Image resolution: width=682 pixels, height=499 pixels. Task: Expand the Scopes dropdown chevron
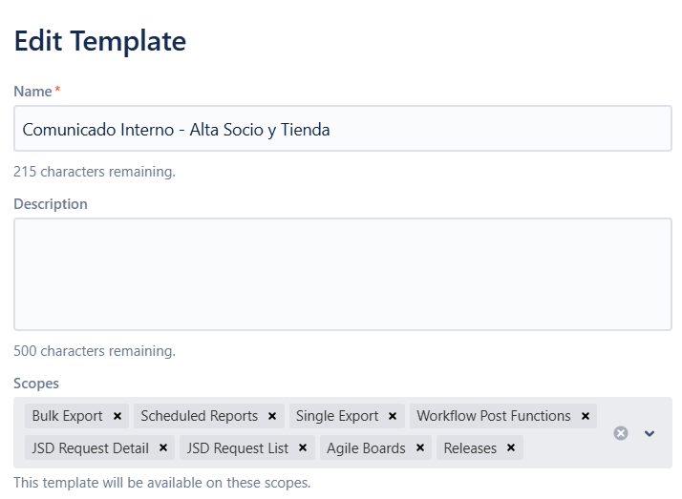[650, 433]
